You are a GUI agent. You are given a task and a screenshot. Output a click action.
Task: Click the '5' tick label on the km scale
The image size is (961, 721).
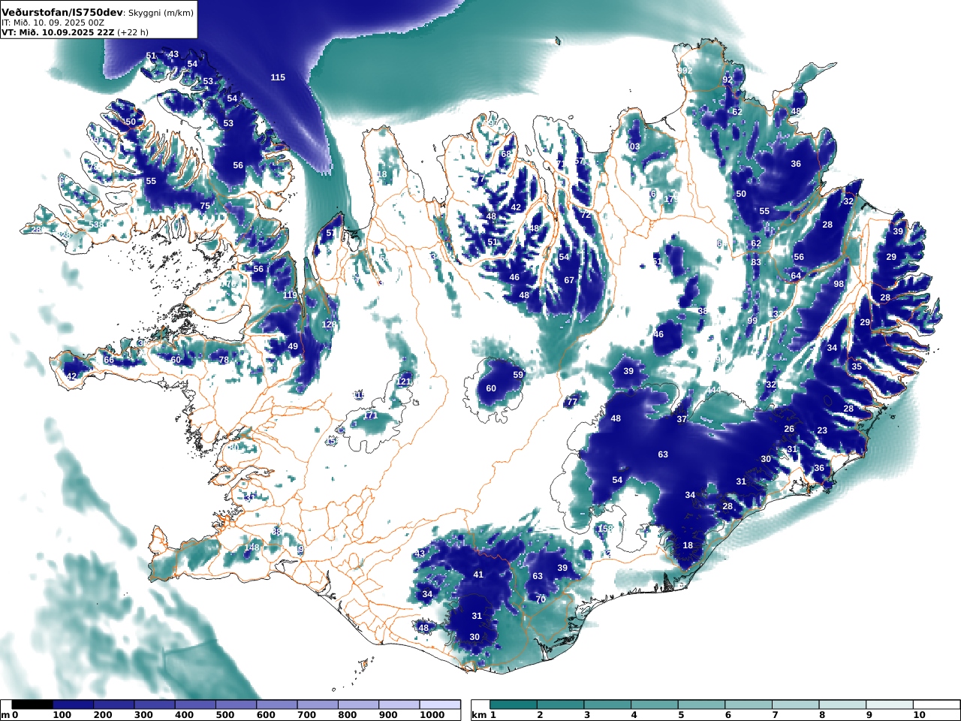[x=681, y=715]
